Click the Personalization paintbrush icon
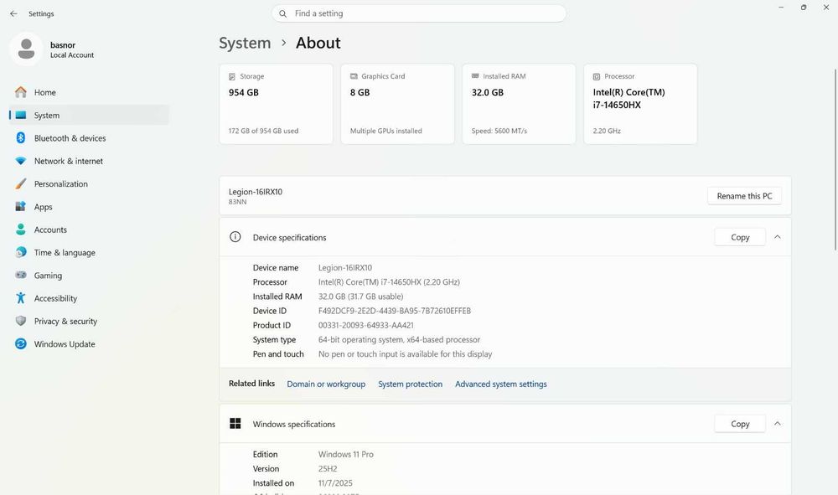This screenshot has height=495, width=838. [x=21, y=184]
